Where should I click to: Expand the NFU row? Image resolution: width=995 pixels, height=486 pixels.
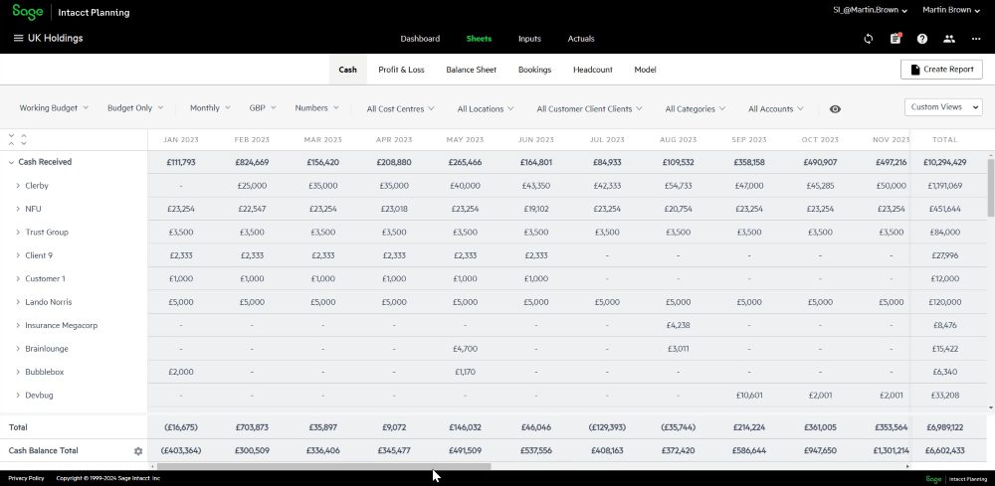(x=18, y=209)
